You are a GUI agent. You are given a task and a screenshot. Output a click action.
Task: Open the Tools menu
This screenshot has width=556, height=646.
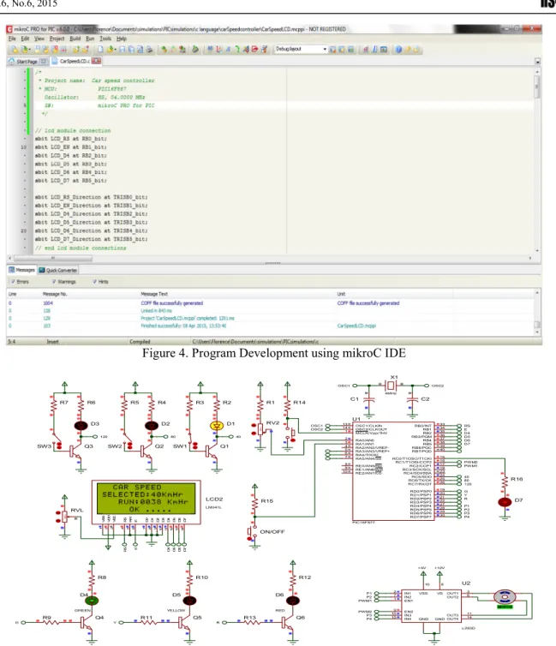(x=105, y=39)
